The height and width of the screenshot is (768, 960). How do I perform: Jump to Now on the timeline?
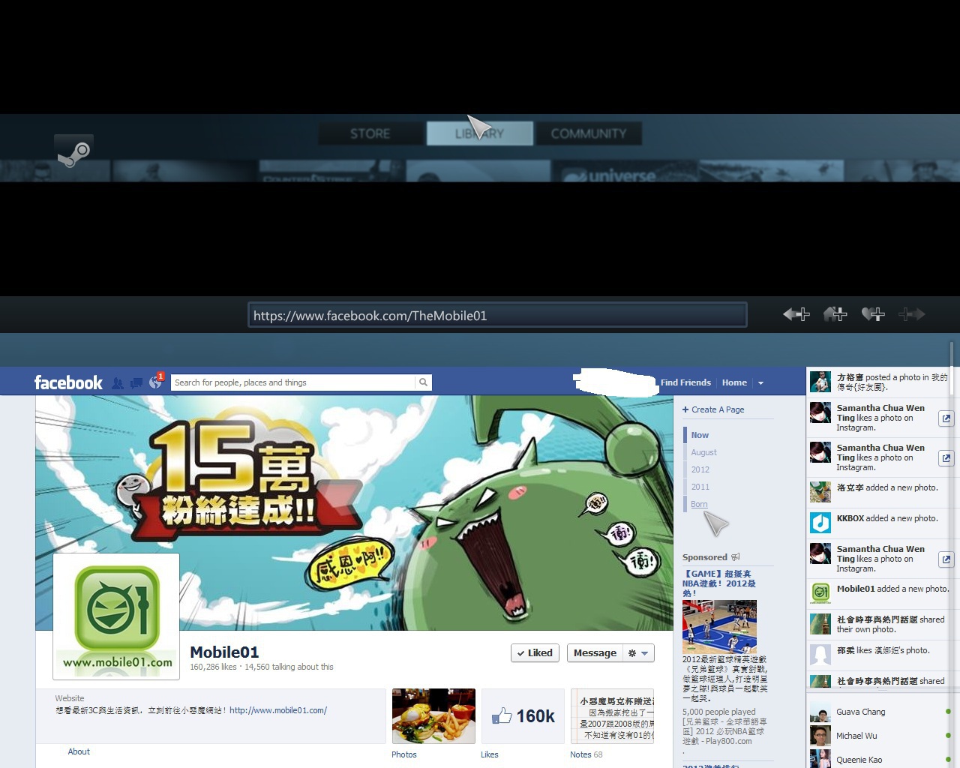(x=700, y=435)
